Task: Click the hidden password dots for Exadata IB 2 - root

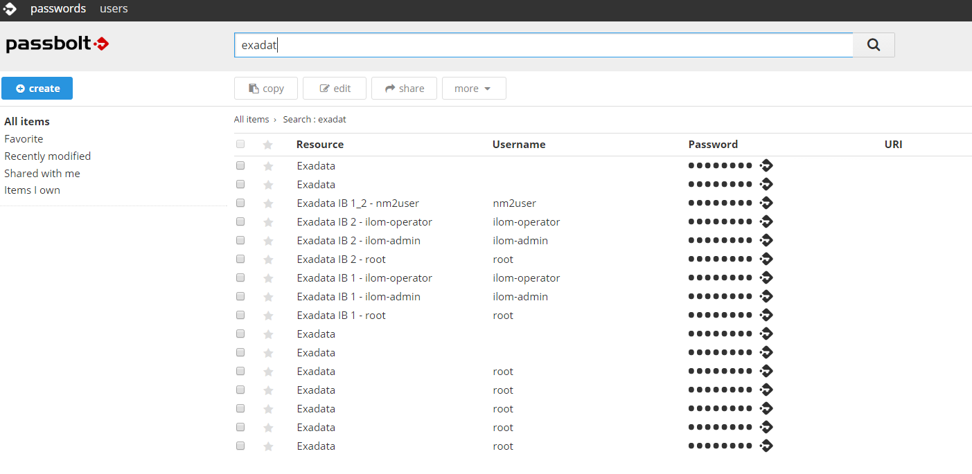Action: (721, 259)
